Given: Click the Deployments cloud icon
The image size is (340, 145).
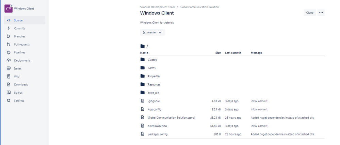Looking at the screenshot, I should click(x=9, y=61).
